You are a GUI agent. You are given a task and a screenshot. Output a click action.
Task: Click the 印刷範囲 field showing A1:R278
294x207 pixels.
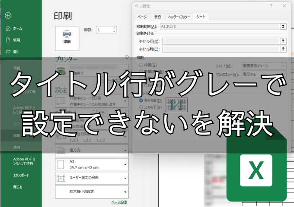click(220, 26)
